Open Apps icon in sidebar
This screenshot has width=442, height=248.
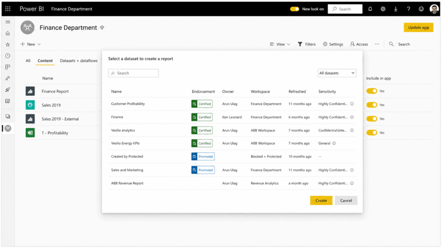(x=8, y=67)
